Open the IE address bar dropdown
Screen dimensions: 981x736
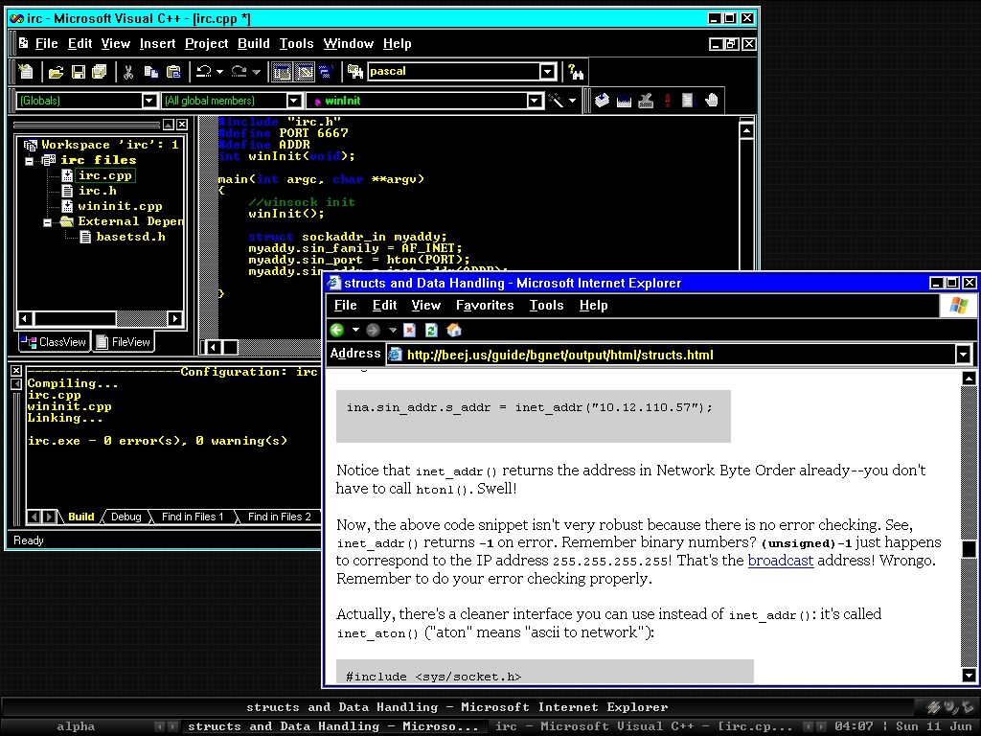(x=963, y=355)
